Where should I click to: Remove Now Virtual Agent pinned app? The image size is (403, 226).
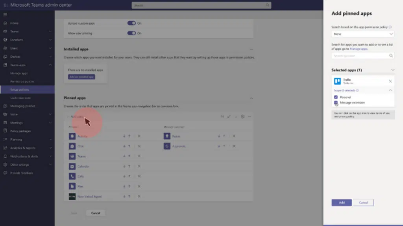pyautogui.click(x=139, y=197)
